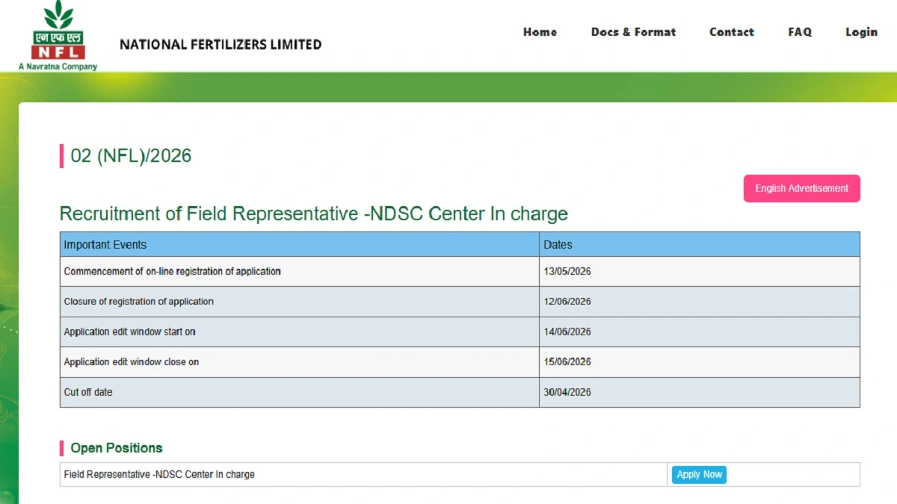897x504 pixels.
Task: Click the NFL company logo
Action: pos(58,36)
